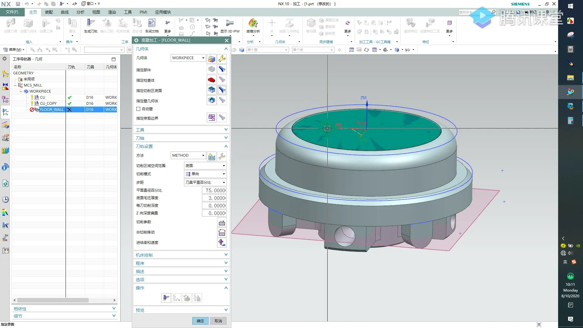Enable the 自动壁 checkbox
This screenshot has height=328, width=583.
[x=138, y=109]
